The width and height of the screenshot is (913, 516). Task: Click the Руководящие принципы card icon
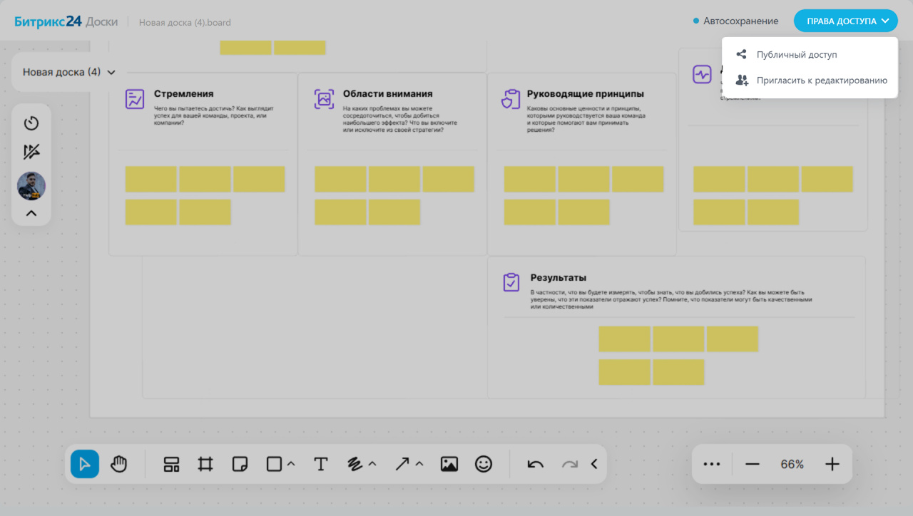(511, 99)
